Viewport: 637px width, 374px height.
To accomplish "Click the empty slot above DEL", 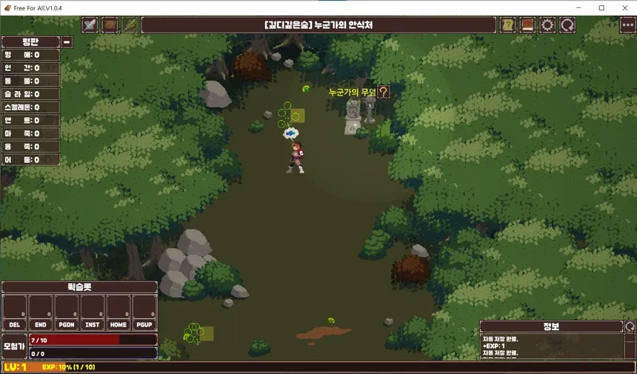I will [15, 307].
